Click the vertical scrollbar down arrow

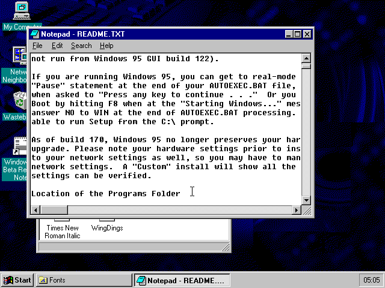306,200
